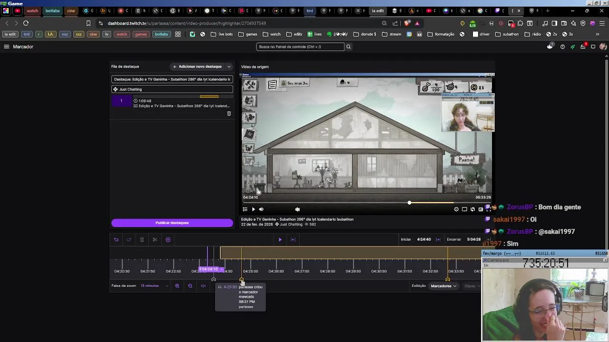The width and height of the screenshot is (609, 342).
Task: Skip to segment end with play-to-bar button
Action: 293,240
